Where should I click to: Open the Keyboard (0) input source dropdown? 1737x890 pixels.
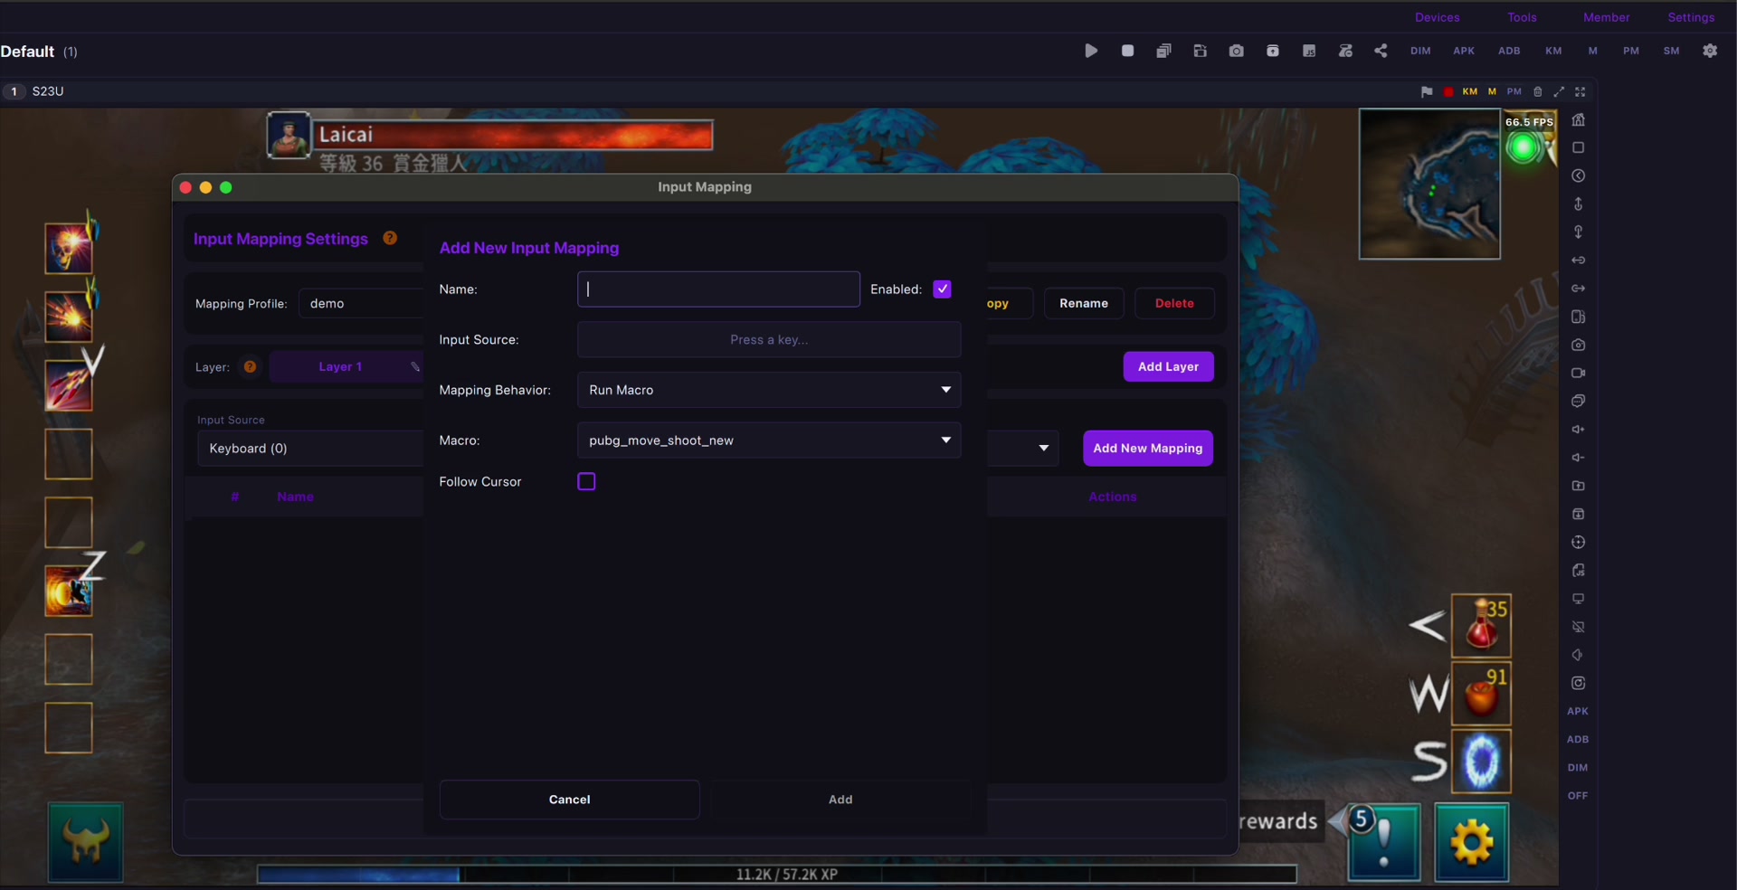[x=310, y=448]
